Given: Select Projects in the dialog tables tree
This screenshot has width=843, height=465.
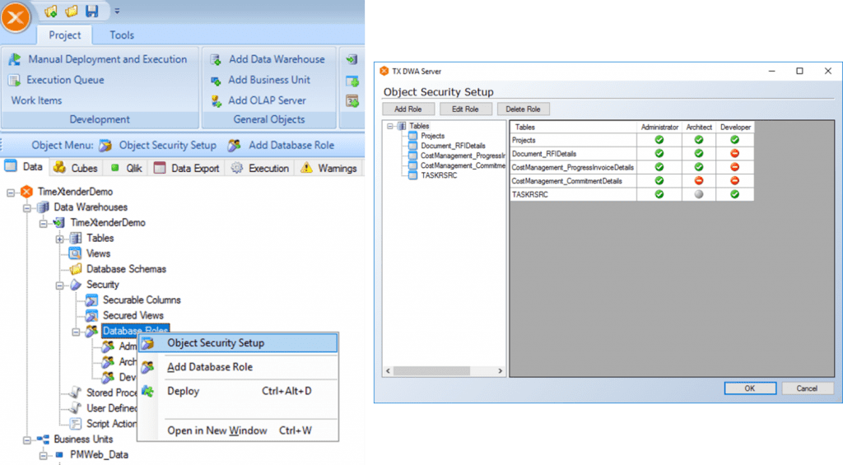Looking at the screenshot, I should [432, 136].
